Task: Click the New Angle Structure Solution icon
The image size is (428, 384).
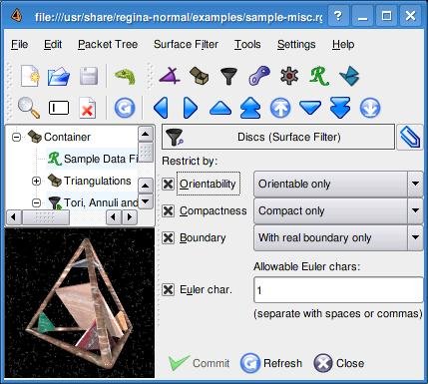Action: (170, 76)
